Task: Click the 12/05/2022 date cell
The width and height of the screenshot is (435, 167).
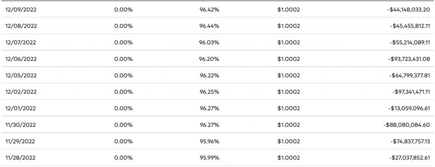Action: (x=21, y=75)
